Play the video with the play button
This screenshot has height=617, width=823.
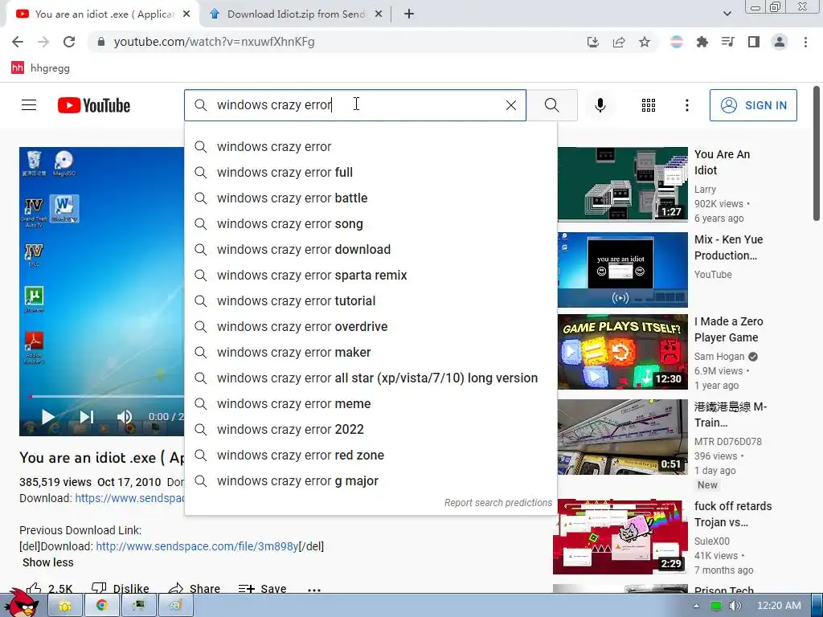[x=47, y=417]
